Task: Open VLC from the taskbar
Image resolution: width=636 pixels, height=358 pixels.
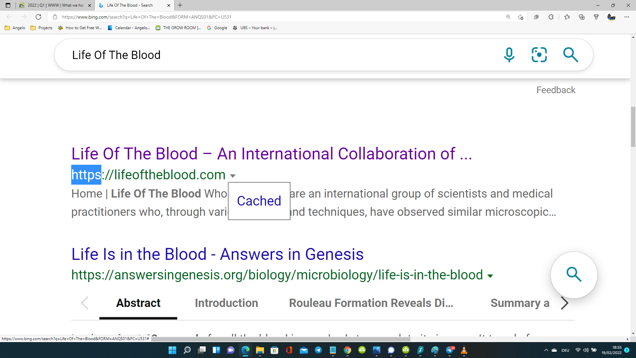Action: [x=464, y=350]
